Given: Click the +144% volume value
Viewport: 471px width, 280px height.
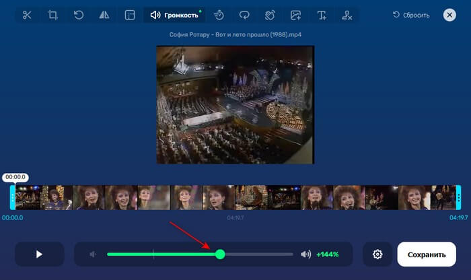Looking at the screenshot, I should 328,254.
